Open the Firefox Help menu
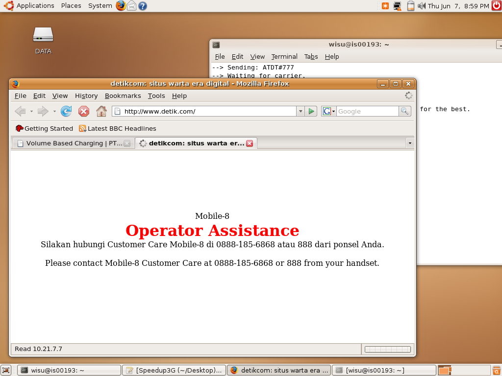 179,96
